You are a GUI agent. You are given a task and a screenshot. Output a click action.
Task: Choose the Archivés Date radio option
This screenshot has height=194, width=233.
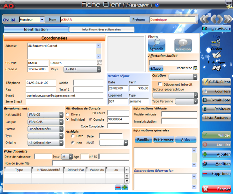point(73,136)
